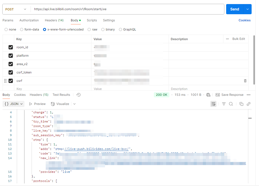Click the search response magnifier icon
This screenshot has width=259, height=186.
click(231, 104)
